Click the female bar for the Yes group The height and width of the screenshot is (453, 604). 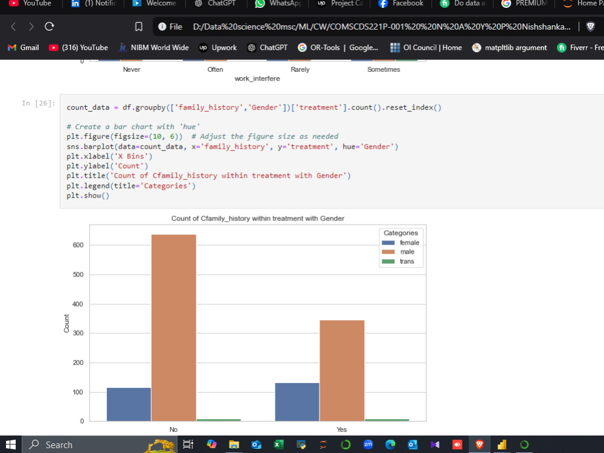[x=297, y=402]
